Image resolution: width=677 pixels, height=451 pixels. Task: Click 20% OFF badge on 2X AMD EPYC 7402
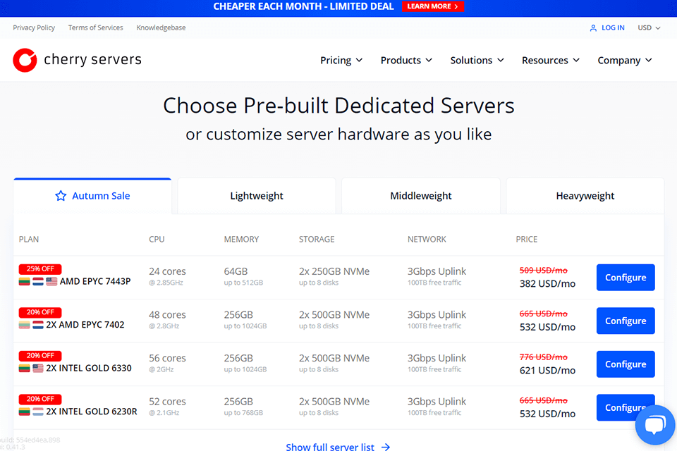(x=40, y=312)
